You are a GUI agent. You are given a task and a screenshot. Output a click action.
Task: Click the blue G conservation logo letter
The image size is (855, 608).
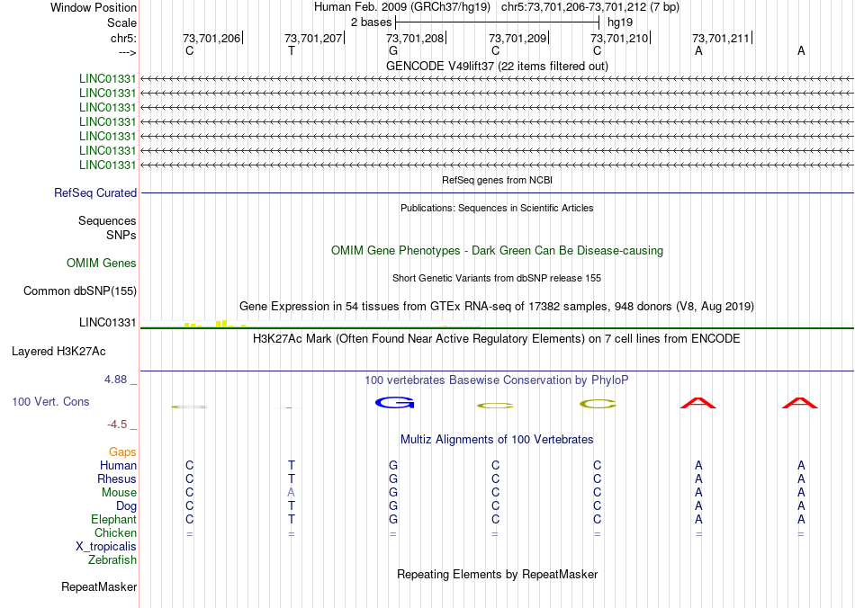point(395,403)
